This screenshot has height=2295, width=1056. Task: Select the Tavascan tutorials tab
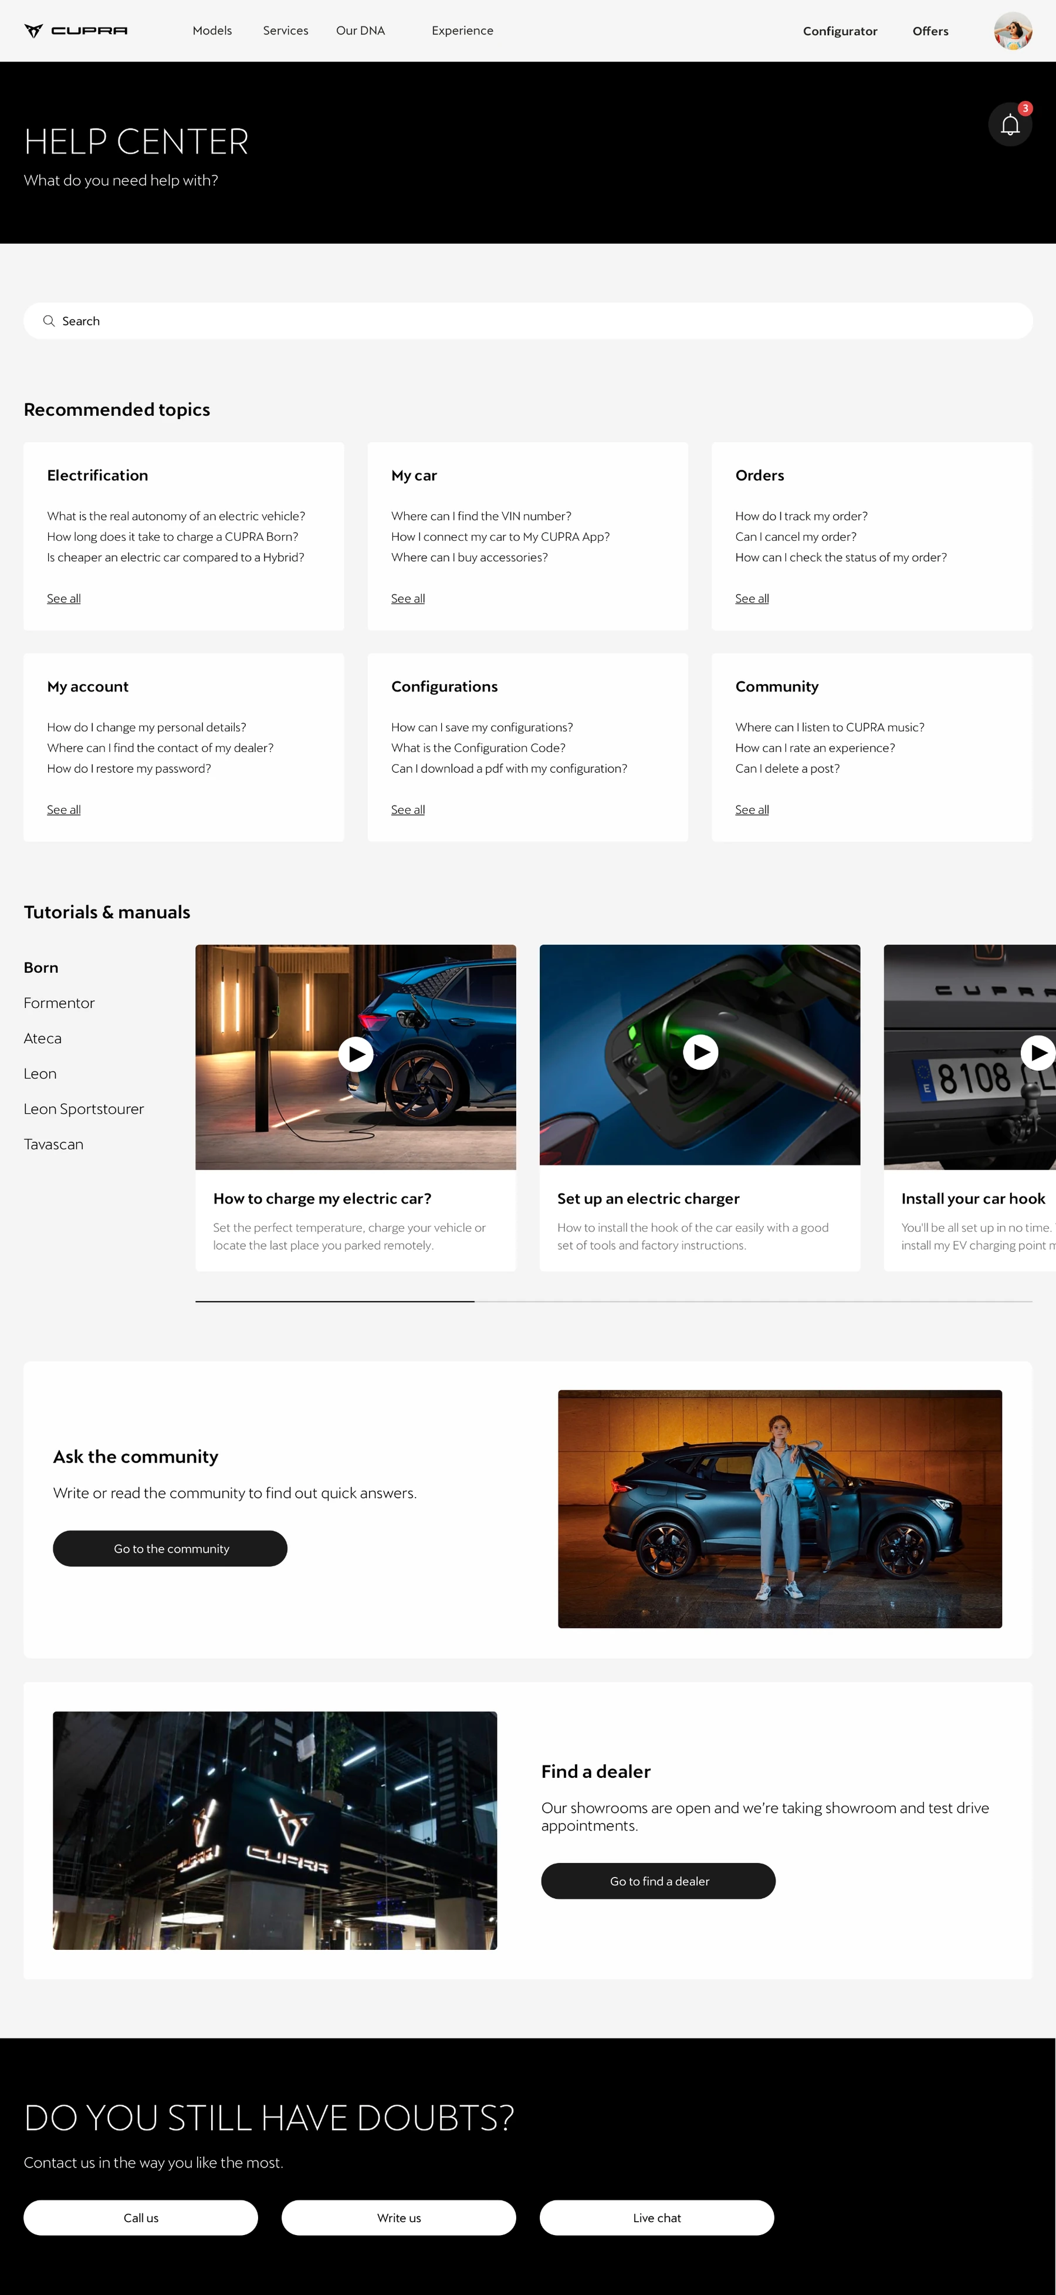click(53, 1144)
